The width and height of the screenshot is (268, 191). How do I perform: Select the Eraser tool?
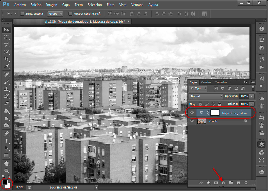click(x=6, y=104)
